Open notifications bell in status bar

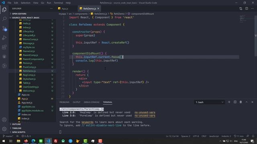point(253,136)
